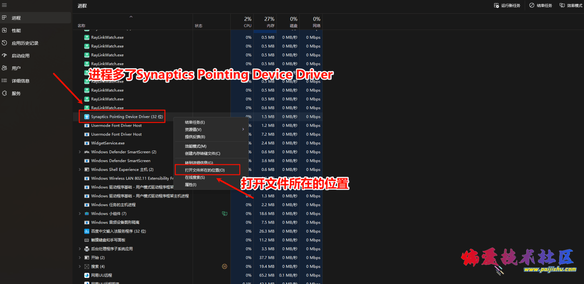This screenshot has height=284, width=584.
Task: Click the 后台处理程序子系统应用 printer icon
Action: coord(87,249)
